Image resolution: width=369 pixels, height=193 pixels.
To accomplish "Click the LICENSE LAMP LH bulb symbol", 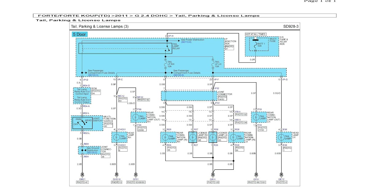I will 213,137.
